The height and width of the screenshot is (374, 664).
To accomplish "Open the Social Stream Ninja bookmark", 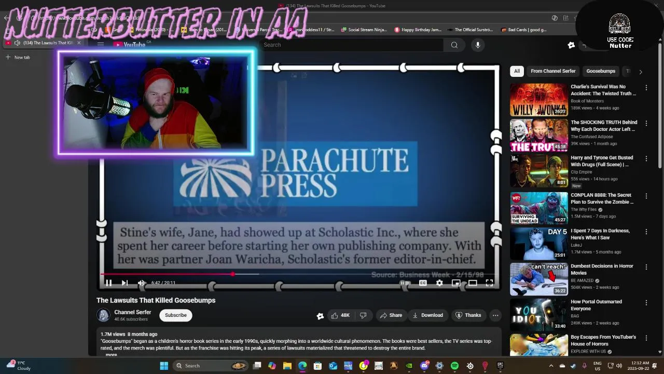I will [x=364, y=30].
